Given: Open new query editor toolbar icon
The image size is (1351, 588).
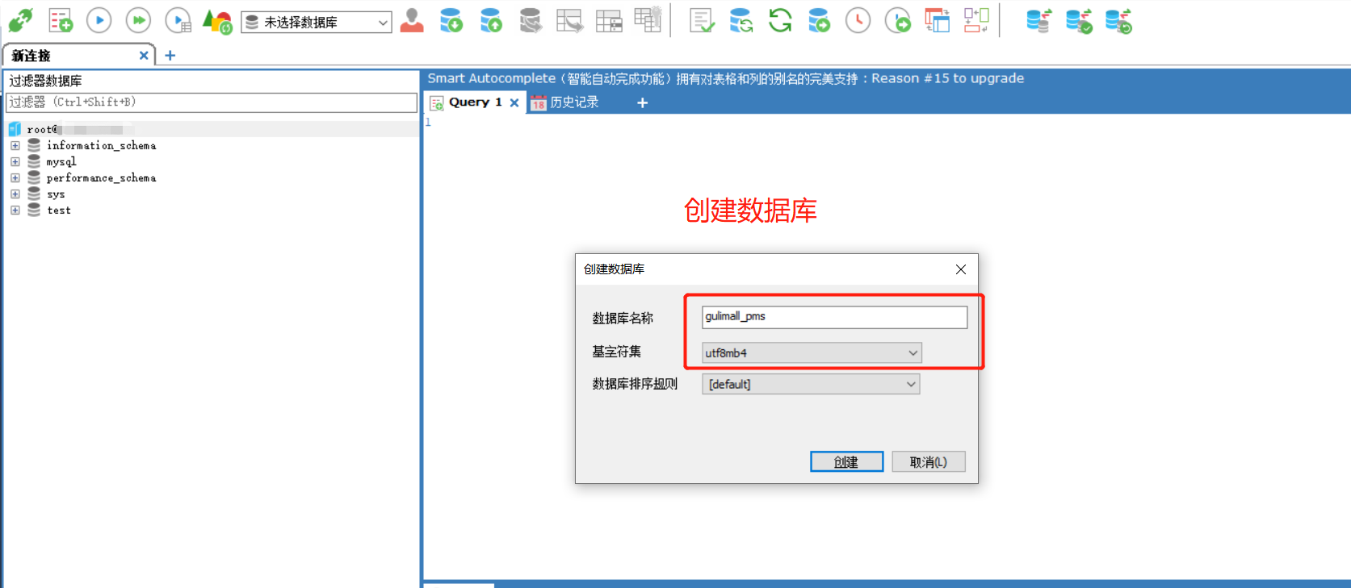Looking at the screenshot, I should [x=61, y=20].
